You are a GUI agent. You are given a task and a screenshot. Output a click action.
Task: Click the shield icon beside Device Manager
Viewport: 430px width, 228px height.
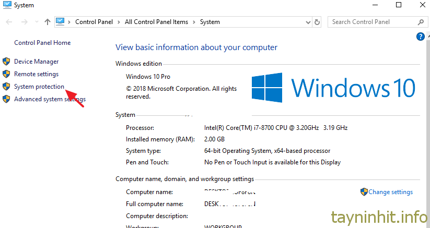click(x=6, y=62)
